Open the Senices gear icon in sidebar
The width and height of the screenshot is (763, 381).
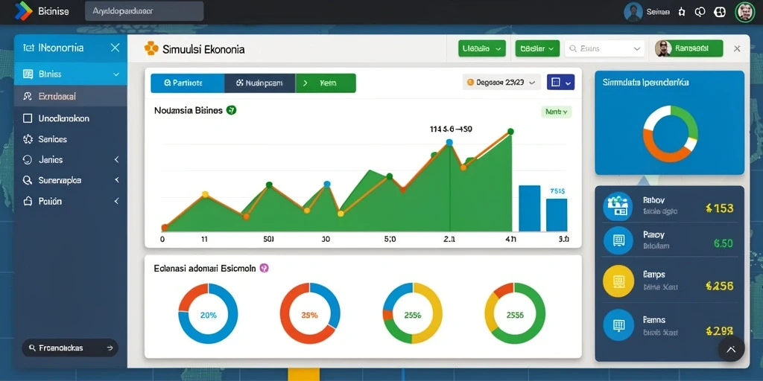coord(28,139)
